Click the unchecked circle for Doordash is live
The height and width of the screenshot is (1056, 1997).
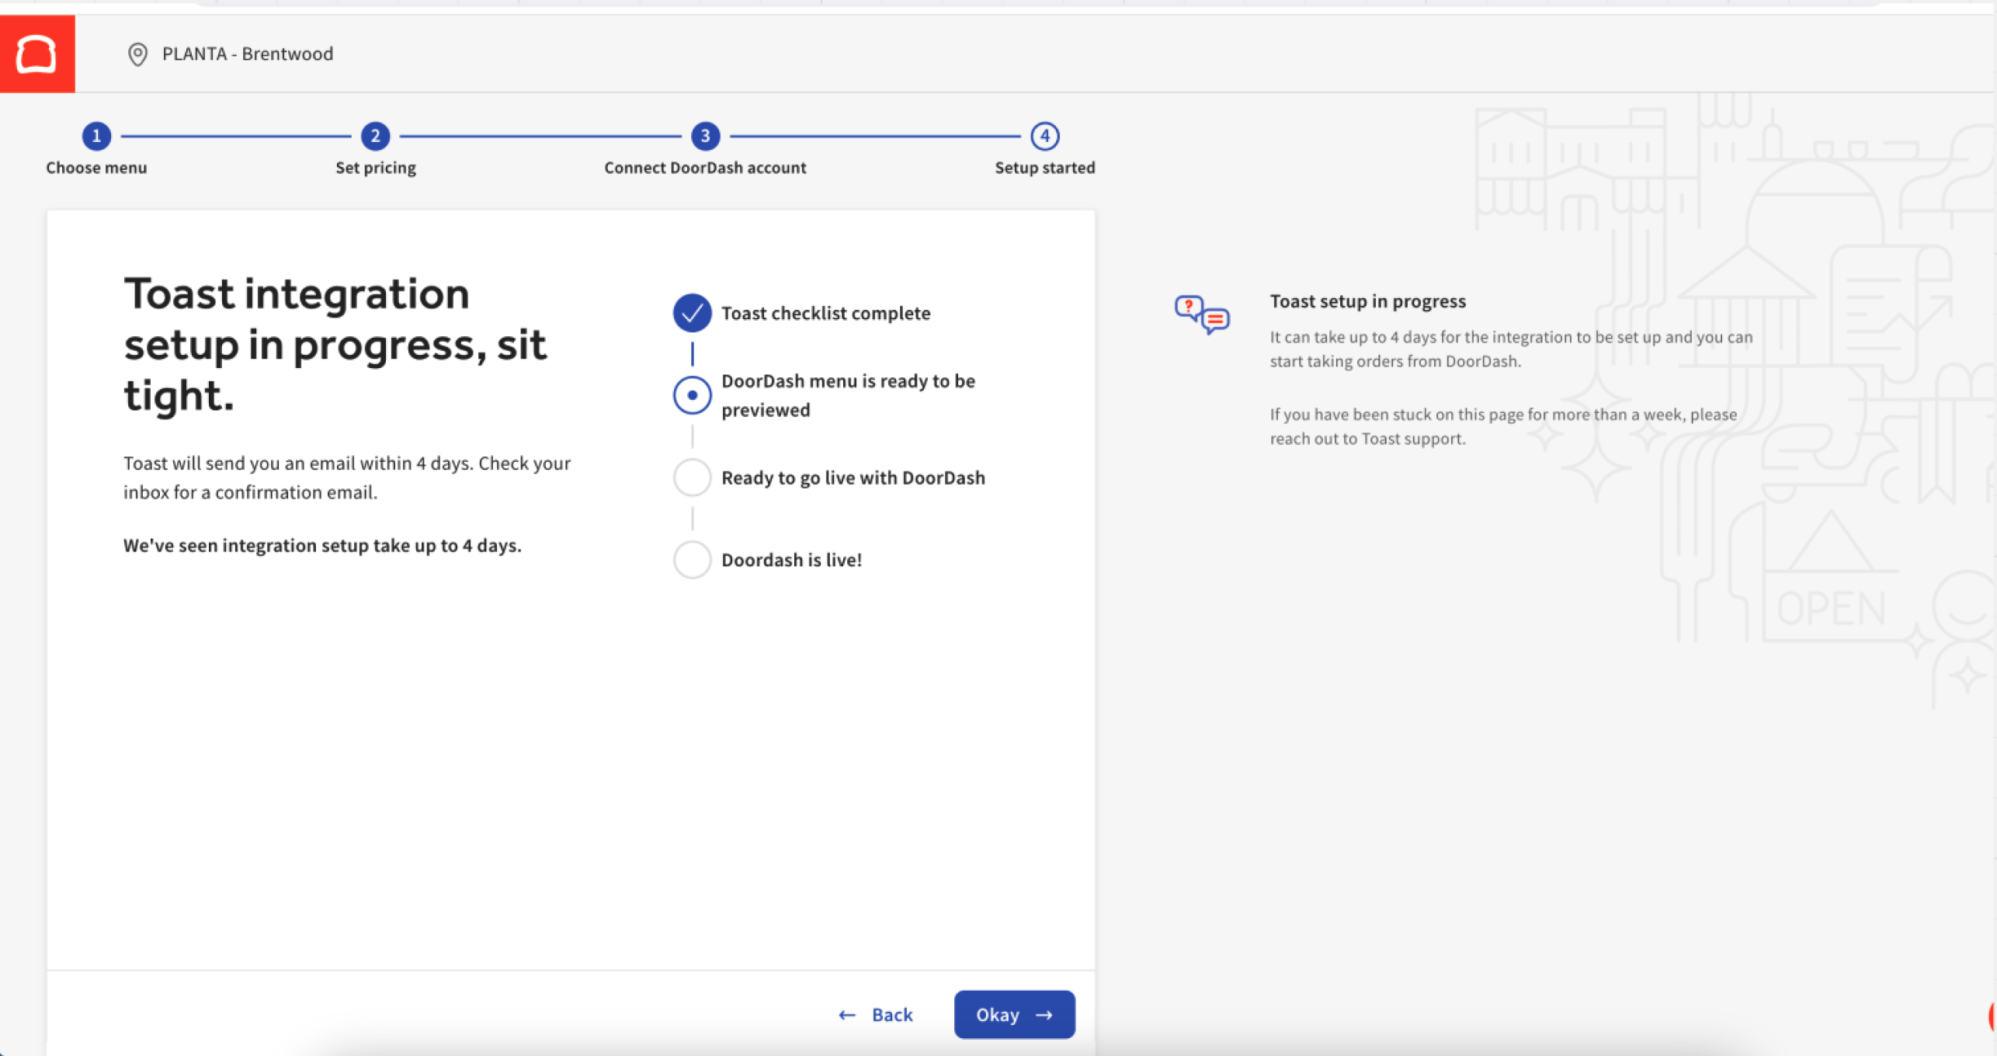tap(691, 559)
